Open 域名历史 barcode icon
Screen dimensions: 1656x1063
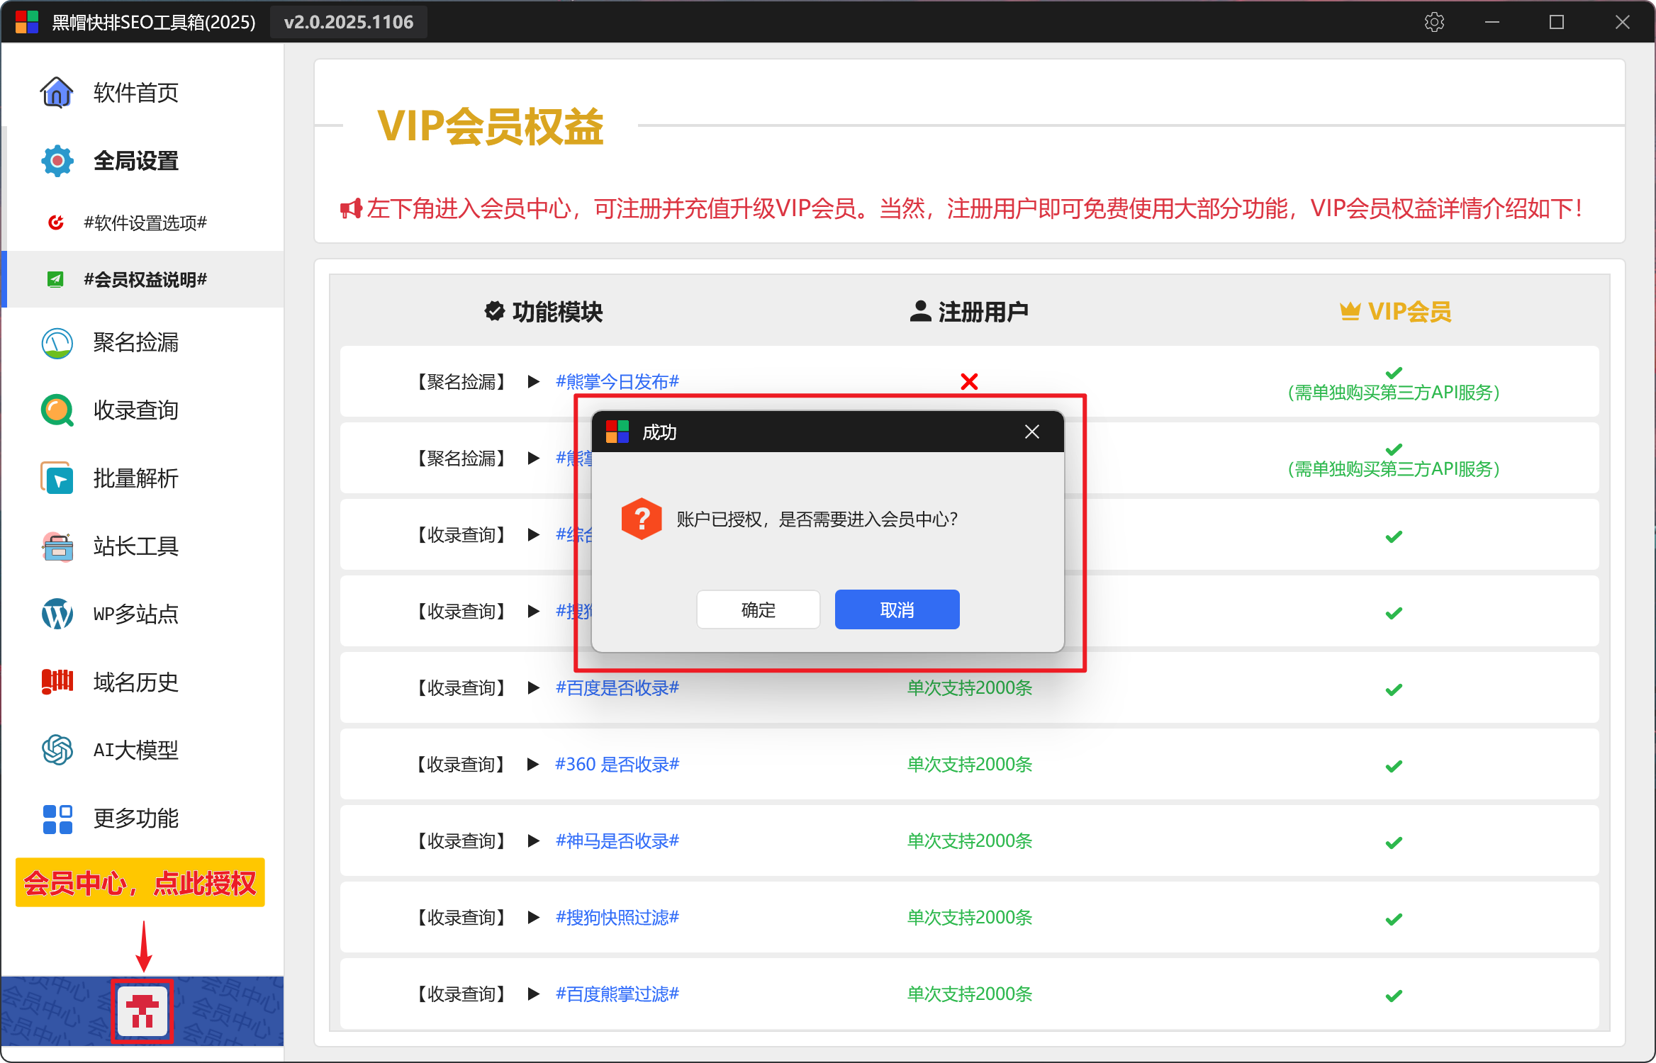point(57,682)
